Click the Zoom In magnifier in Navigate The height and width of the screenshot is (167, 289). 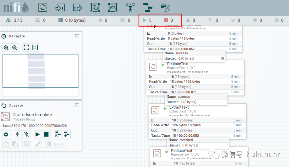click(6, 48)
